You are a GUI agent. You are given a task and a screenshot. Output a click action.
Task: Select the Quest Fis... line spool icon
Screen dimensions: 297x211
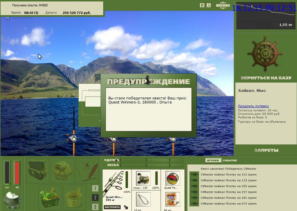pyautogui.click(x=173, y=178)
